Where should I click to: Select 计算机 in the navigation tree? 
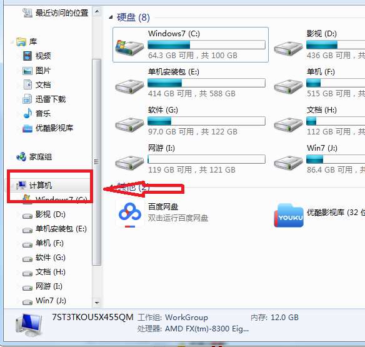tap(40, 185)
